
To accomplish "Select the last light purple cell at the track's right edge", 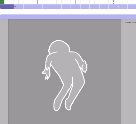I will click(132, 6).
